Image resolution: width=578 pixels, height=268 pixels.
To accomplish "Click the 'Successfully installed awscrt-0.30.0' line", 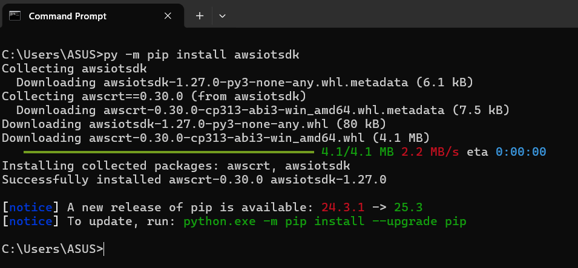I will point(194,179).
